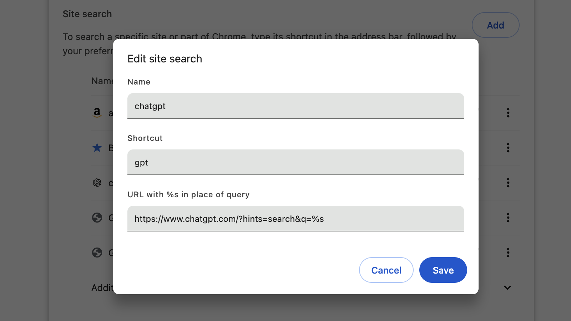Open the three-dot menu beside the last site entry
This screenshot has width=571, height=321.
pos(508,253)
